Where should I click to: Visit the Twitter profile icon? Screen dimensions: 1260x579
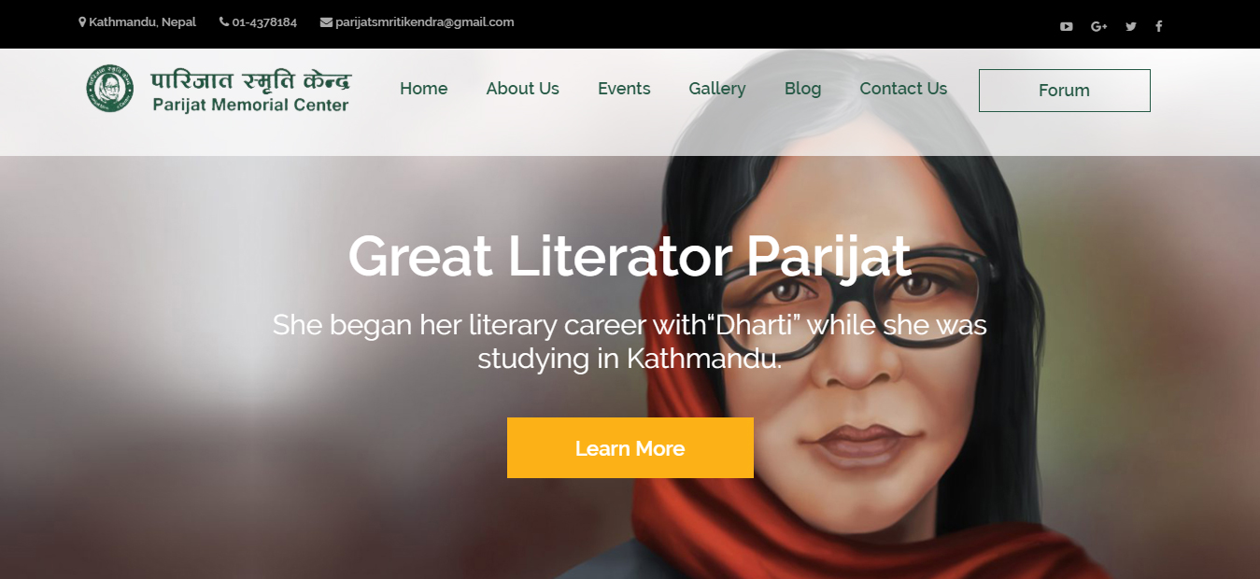click(1131, 26)
